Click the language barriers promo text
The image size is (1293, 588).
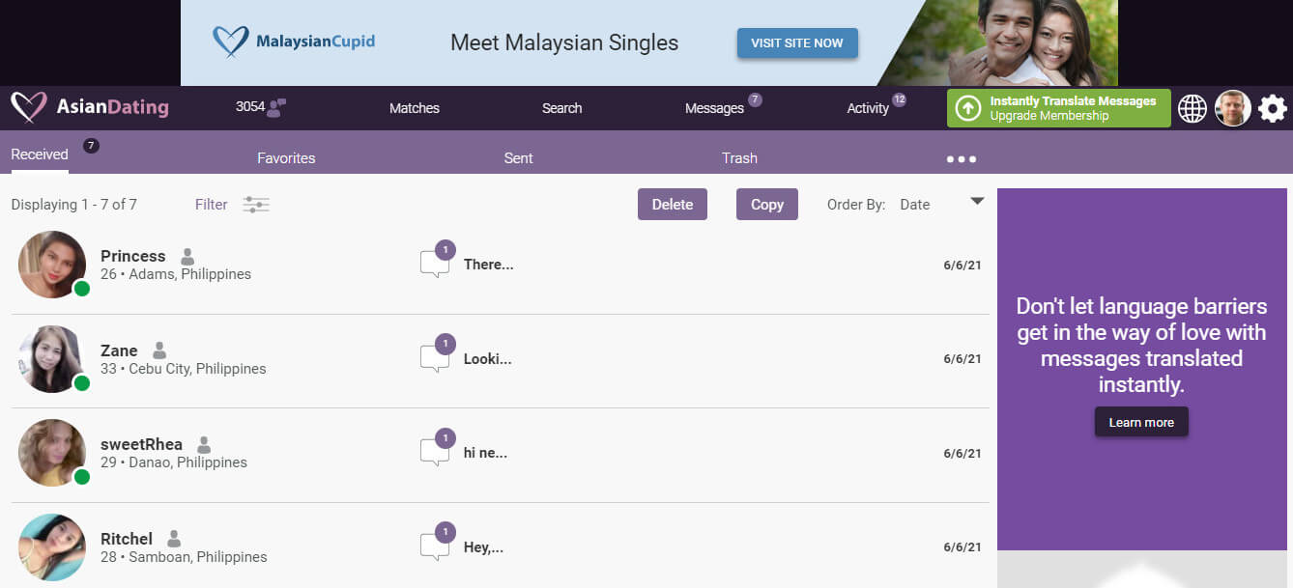pos(1141,345)
